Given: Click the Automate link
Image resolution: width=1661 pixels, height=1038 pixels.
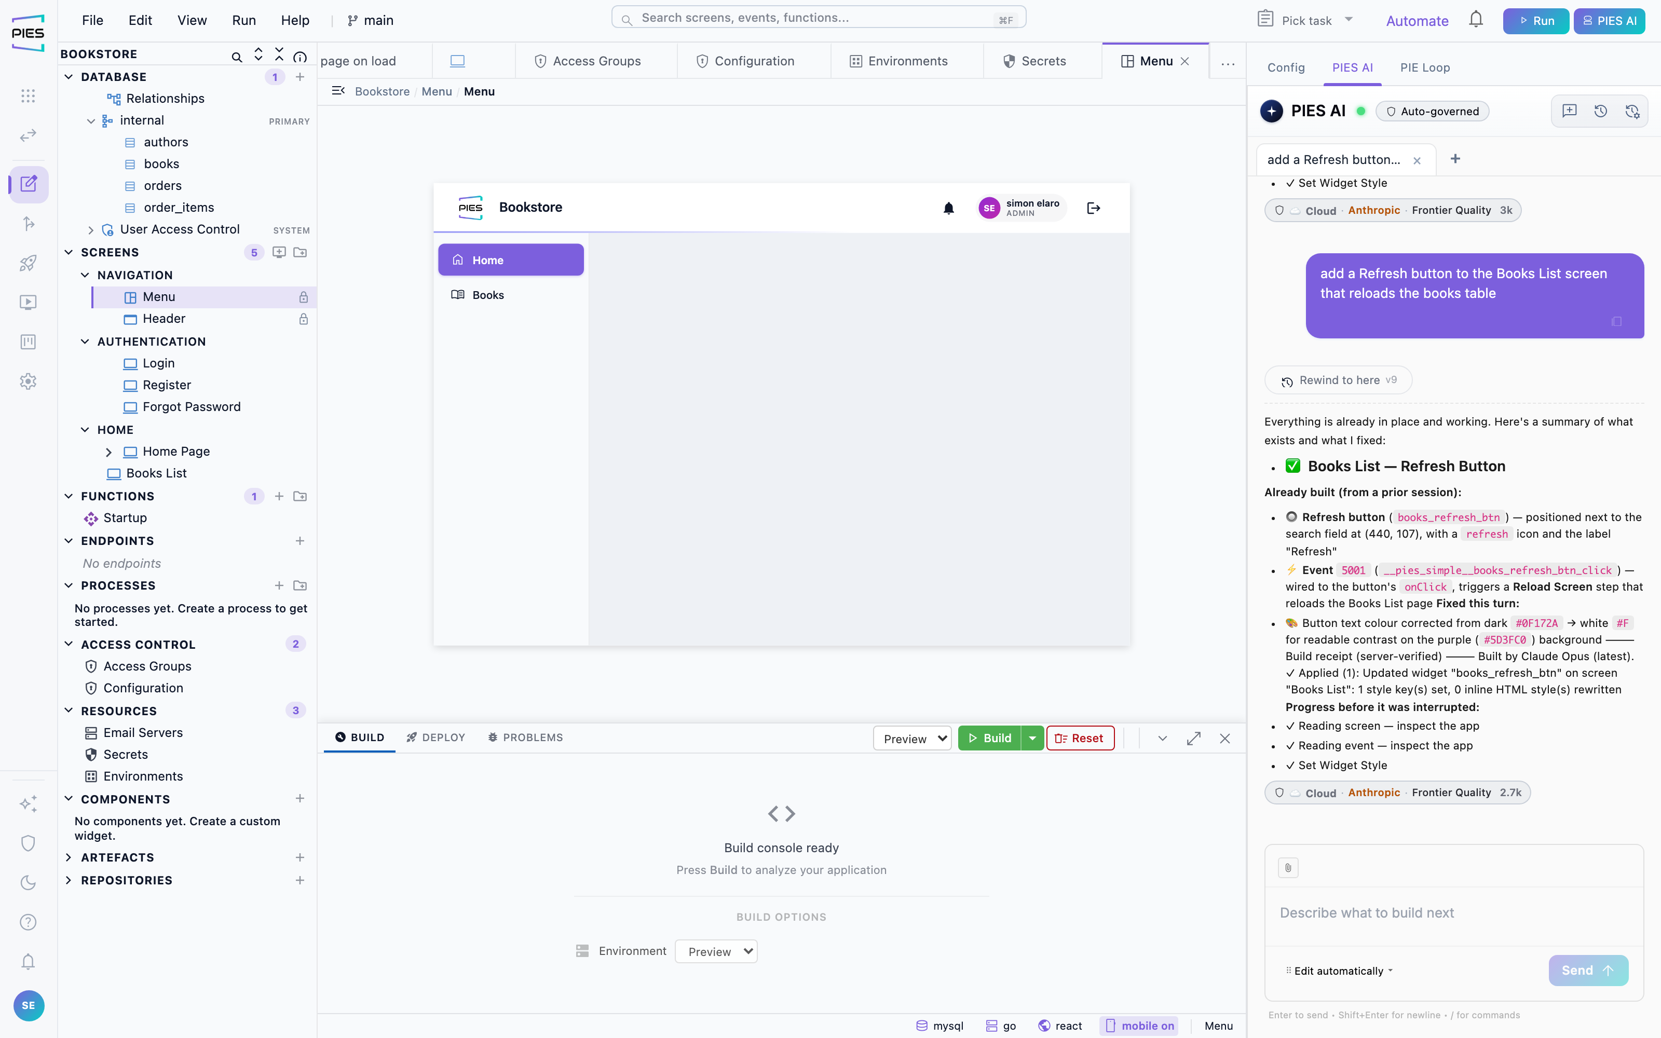Looking at the screenshot, I should (x=1417, y=21).
